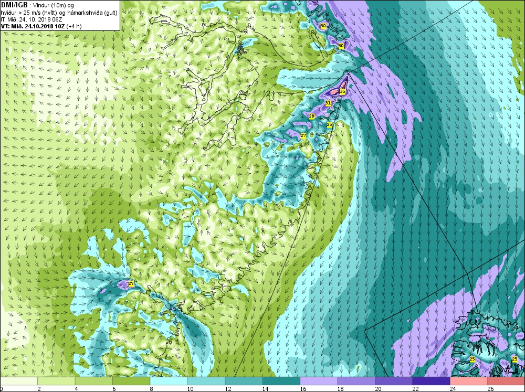Viewport: 525px width, 392px height.
Task: Click the legend scale value 12
Action: (x=228, y=389)
